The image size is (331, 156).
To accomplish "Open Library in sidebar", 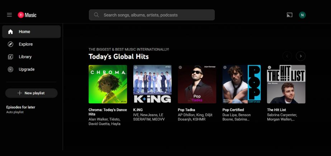I will (x=32, y=57).
